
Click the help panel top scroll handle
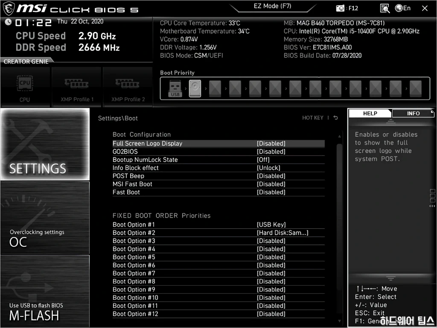(x=391, y=121)
